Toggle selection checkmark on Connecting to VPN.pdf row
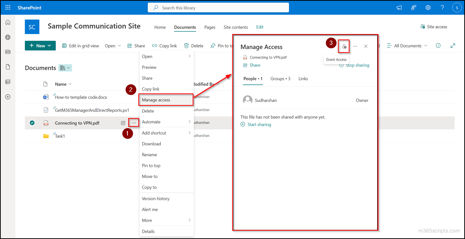The image size is (465, 239). point(32,123)
